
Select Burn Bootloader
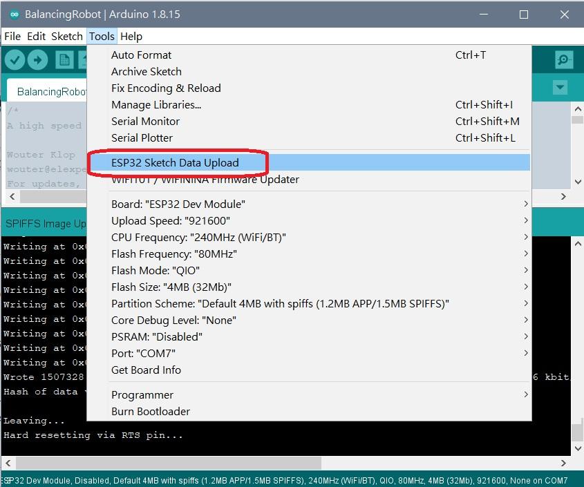[x=309, y=412]
